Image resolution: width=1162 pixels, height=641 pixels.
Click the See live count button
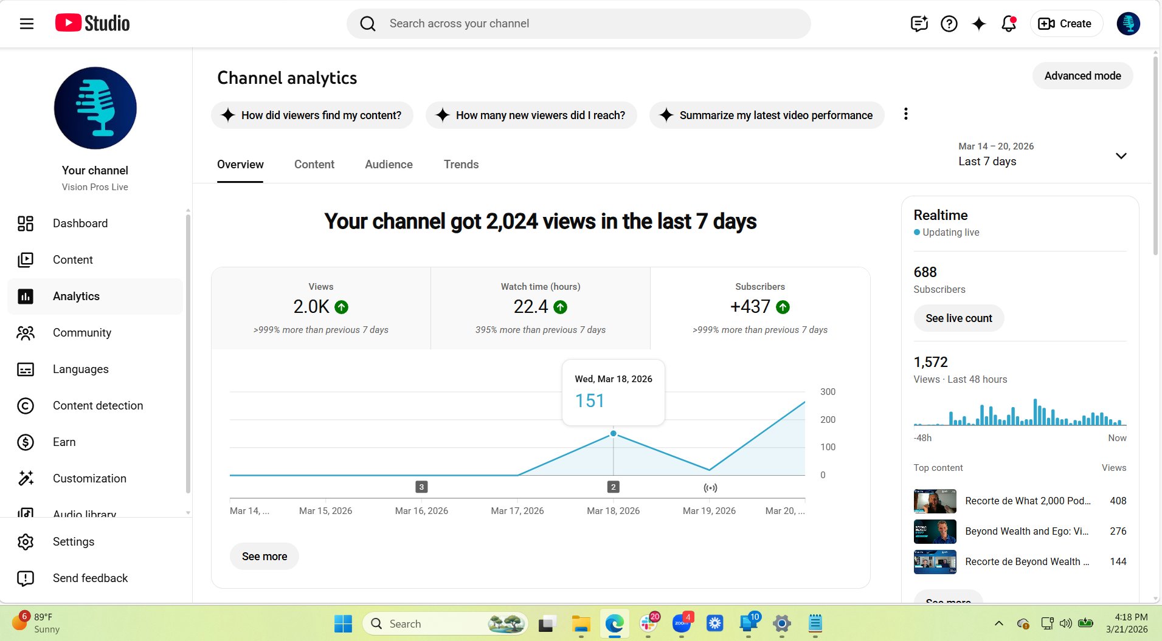pyautogui.click(x=958, y=318)
